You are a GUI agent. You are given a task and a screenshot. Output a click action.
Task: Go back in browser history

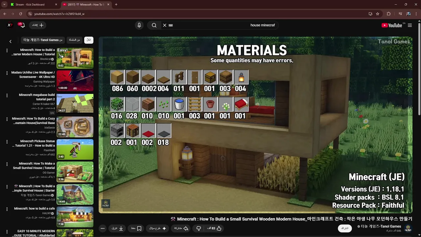tap(5, 14)
